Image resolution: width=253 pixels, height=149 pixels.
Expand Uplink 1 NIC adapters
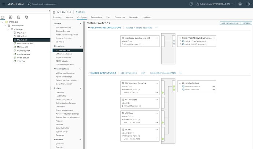(180, 41)
